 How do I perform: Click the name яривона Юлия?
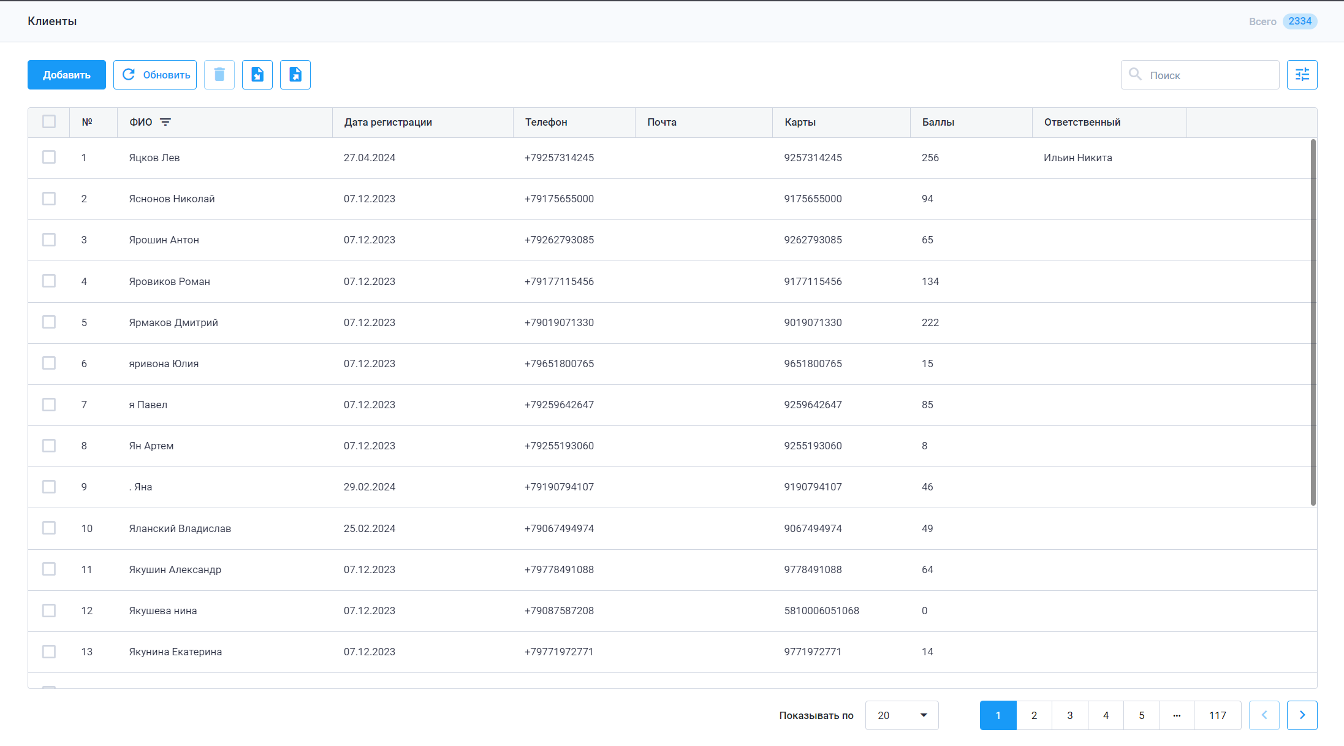tap(164, 363)
